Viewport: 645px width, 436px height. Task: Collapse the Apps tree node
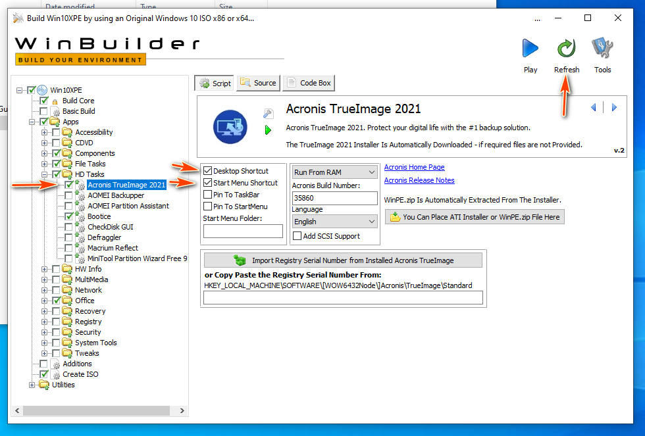32,122
